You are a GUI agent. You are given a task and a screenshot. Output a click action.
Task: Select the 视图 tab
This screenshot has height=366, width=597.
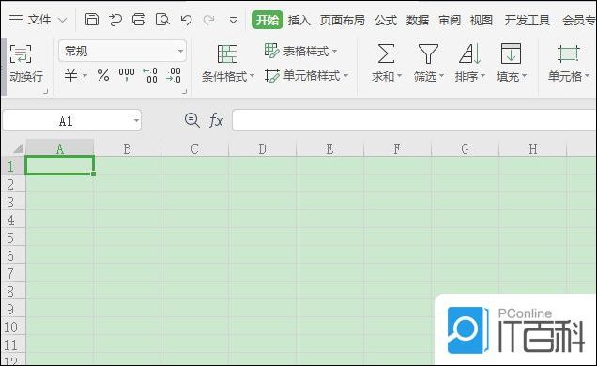click(x=482, y=20)
